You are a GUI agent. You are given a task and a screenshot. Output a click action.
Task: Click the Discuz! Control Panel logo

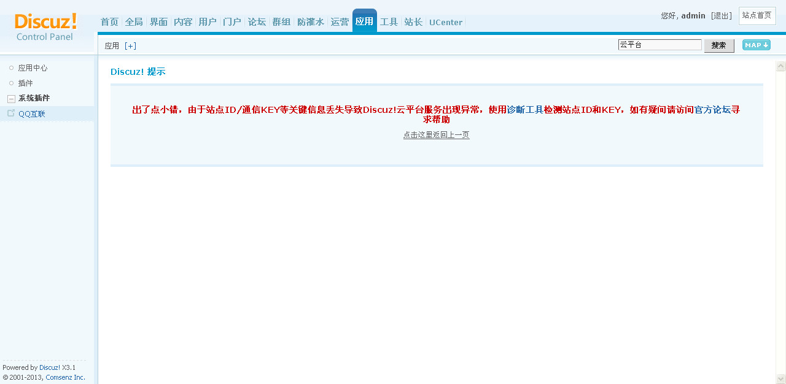(x=45, y=27)
